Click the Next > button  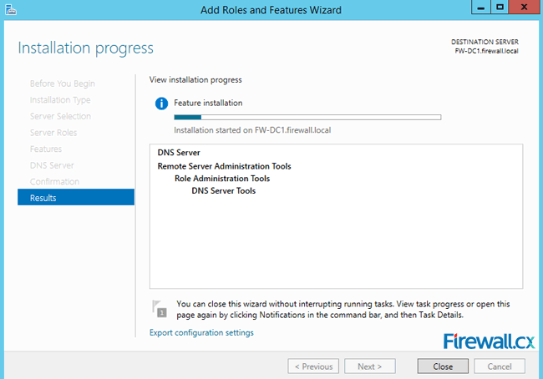tap(369, 366)
